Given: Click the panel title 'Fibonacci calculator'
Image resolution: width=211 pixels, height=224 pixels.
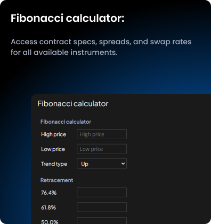Looking at the screenshot, I should pyautogui.click(x=73, y=103).
